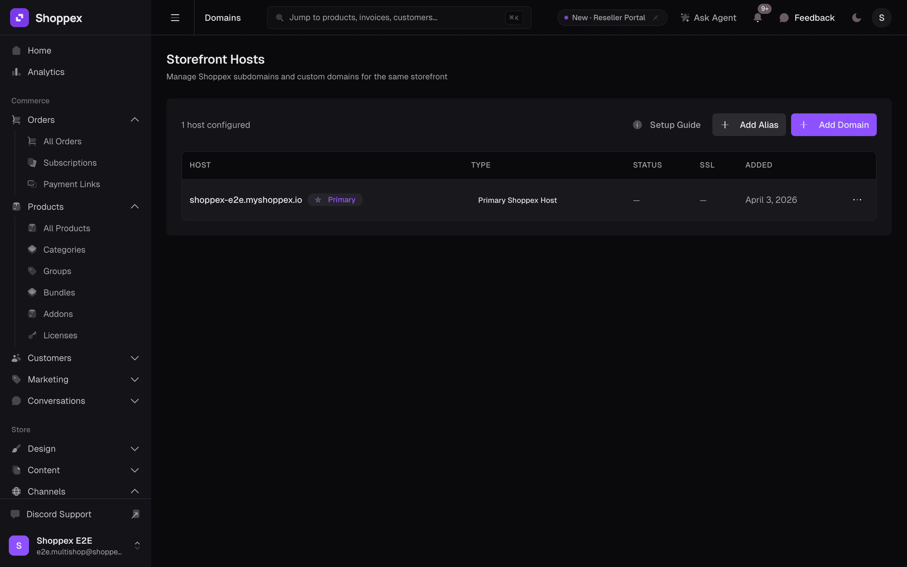Click the Analytics bar chart icon

pyautogui.click(x=16, y=72)
